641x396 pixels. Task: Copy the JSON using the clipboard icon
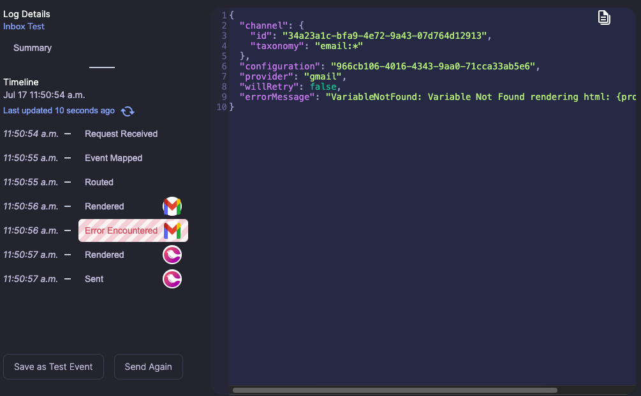[603, 17]
